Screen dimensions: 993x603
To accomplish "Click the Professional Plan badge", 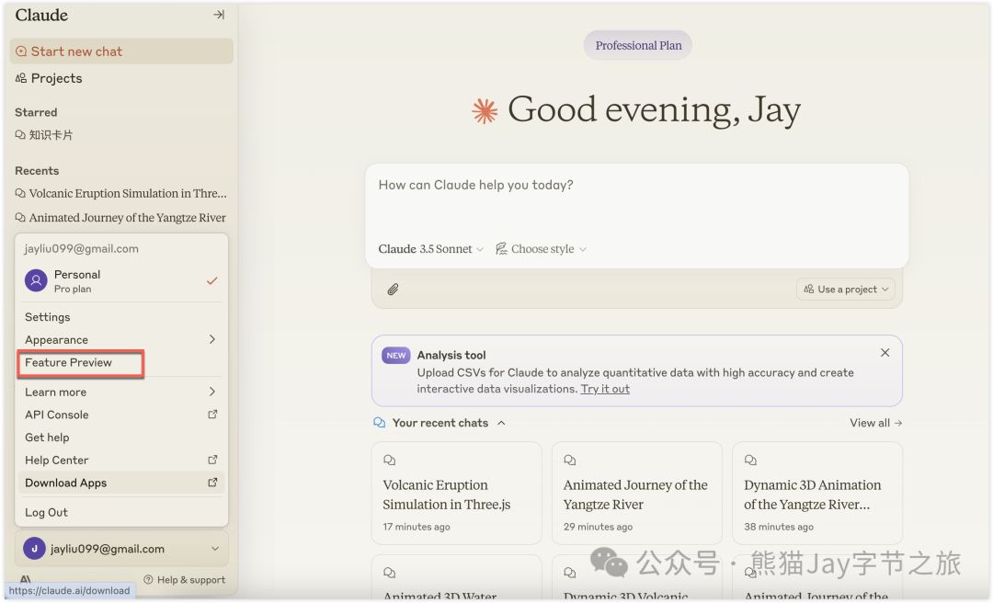I will coord(638,46).
